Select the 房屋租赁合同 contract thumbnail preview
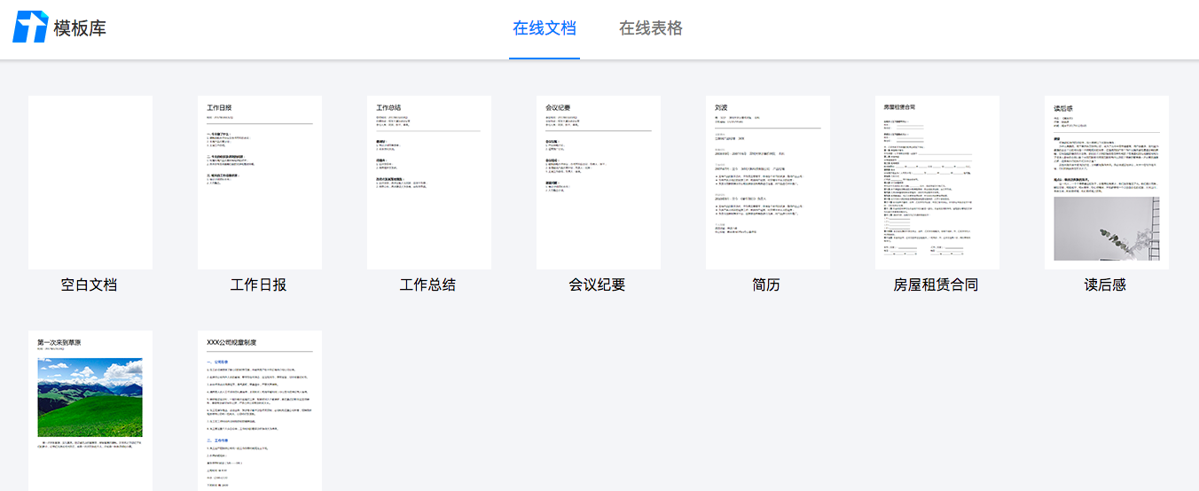1199x491 pixels. pyautogui.click(x=937, y=183)
